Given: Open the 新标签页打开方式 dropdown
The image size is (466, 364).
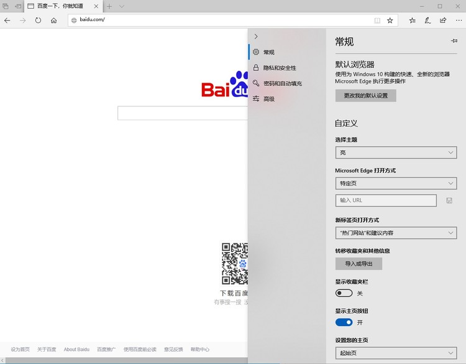Looking at the screenshot, I should (396, 233).
